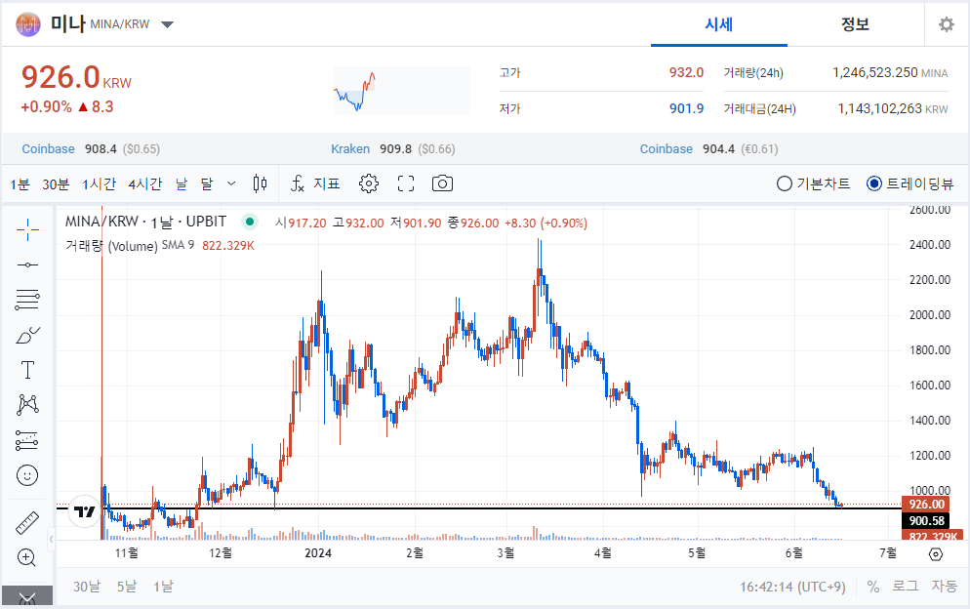
Task: Select the 30분 interval
Action: click(56, 184)
